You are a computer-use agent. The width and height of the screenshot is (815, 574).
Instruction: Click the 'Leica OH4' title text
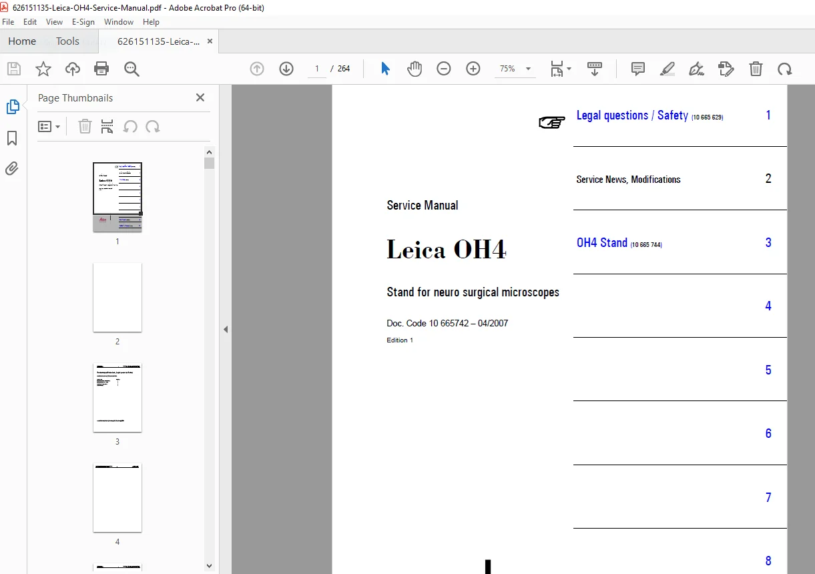447,250
